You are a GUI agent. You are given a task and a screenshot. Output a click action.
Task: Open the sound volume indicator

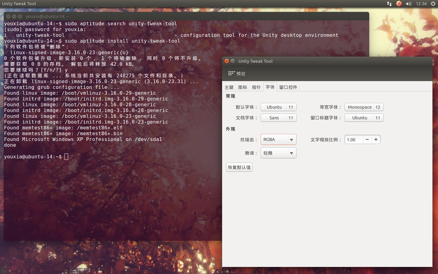[408, 4]
